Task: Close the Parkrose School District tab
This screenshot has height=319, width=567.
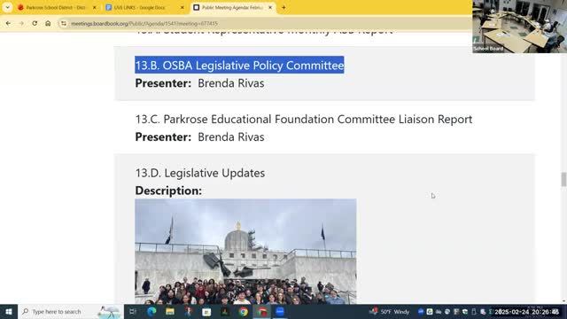Action: (x=95, y=7)
